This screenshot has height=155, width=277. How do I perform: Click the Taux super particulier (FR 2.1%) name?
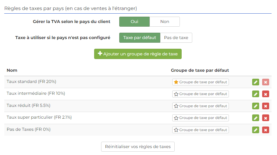click(39, 117)
